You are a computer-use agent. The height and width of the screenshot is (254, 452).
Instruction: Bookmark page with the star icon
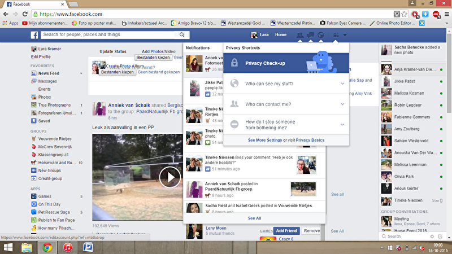tap(403, 13)
